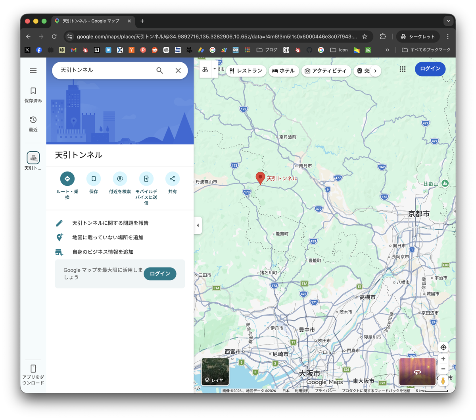Select the 天引トンネル - Google マップ tab
Image resolution: width=476 pixels, height=420 pixels.
click(x=93, y=21)
